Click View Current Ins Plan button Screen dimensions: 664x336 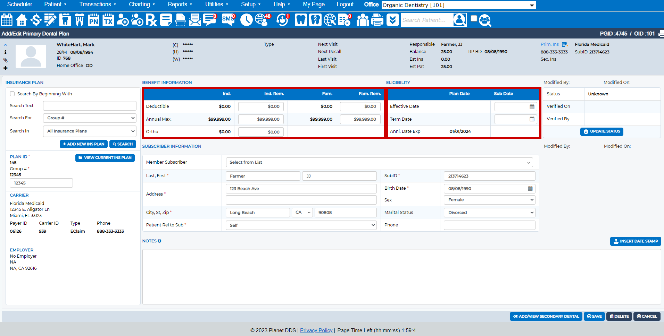coord(105,158)
